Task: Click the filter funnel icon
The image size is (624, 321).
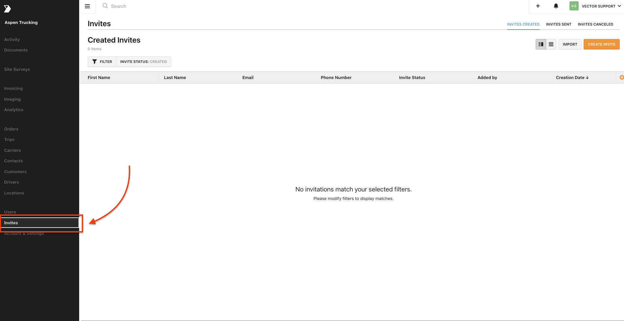Action: click(95, 62)
